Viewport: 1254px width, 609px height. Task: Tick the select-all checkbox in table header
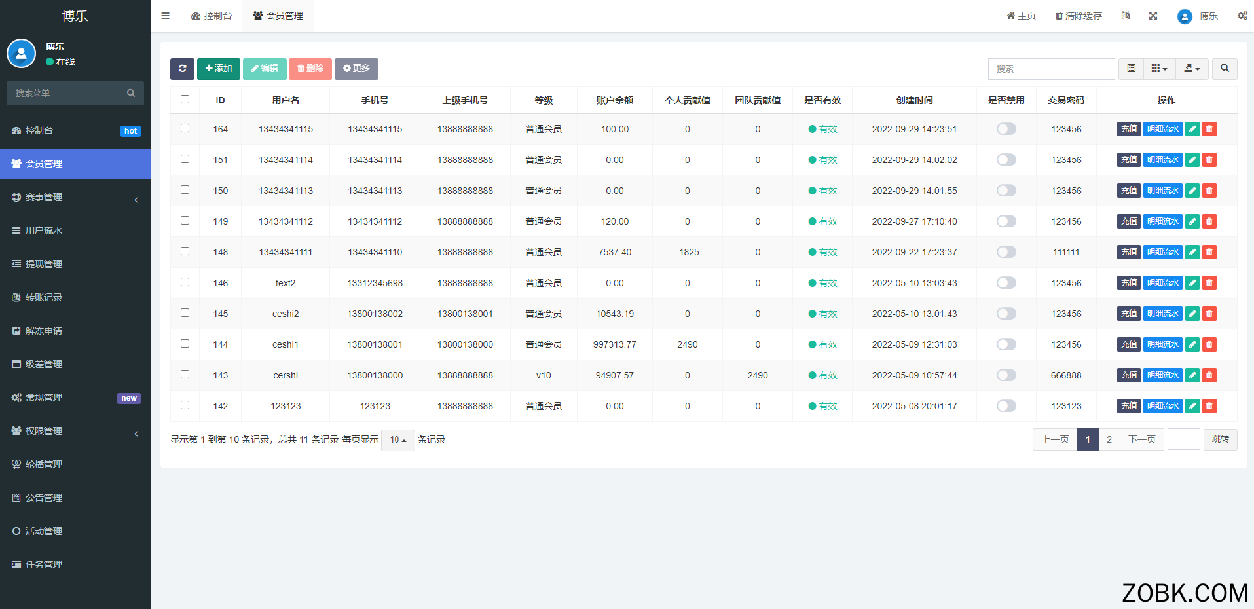coord(185,100)
